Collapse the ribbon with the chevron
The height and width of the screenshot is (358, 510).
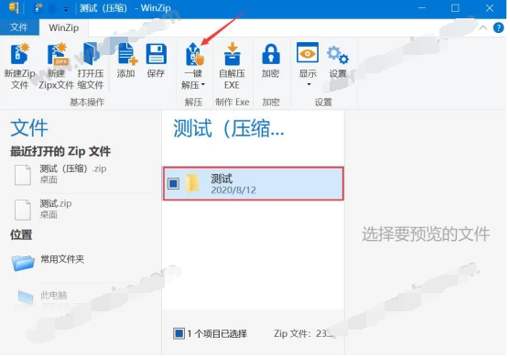click(x=483, y=28)
